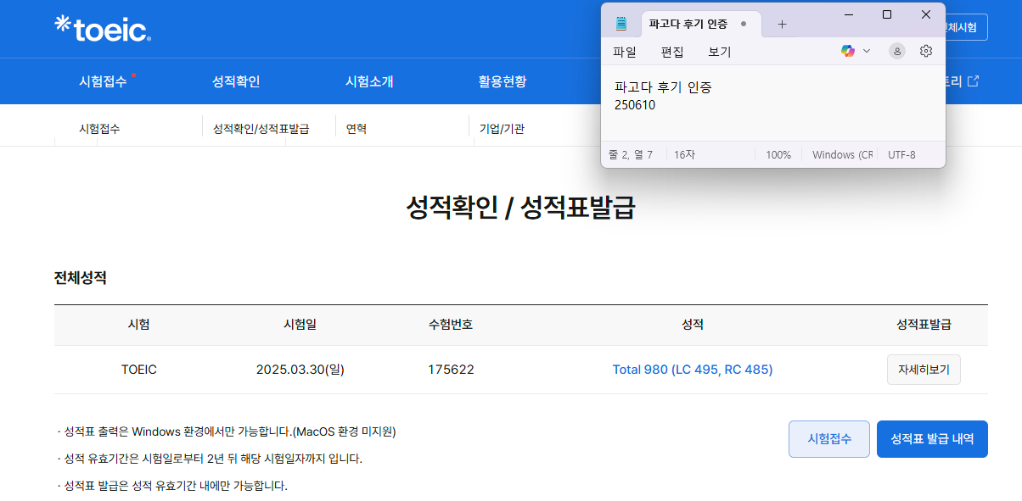Click the note about 성적 유효기간 2년

point(210,459)
